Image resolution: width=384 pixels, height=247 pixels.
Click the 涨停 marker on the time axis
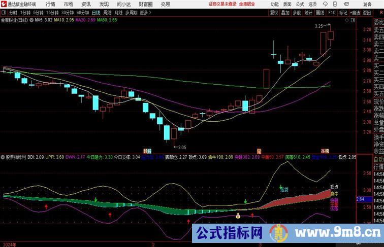pos(325,151)
